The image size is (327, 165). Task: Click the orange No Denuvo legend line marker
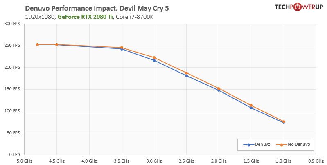pos(280,144)
